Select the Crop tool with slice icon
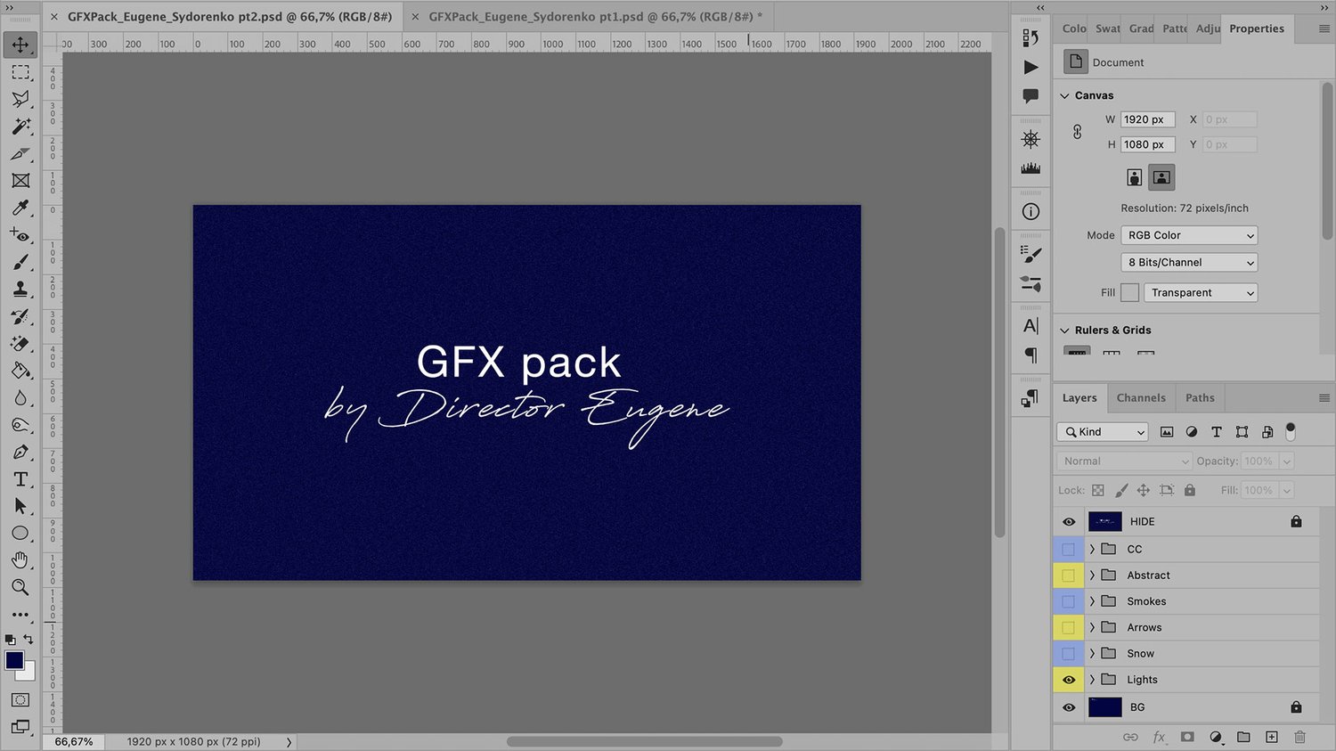Image resolution: width=1336 pixels, height=751 pixels. (x=20, y=153)
